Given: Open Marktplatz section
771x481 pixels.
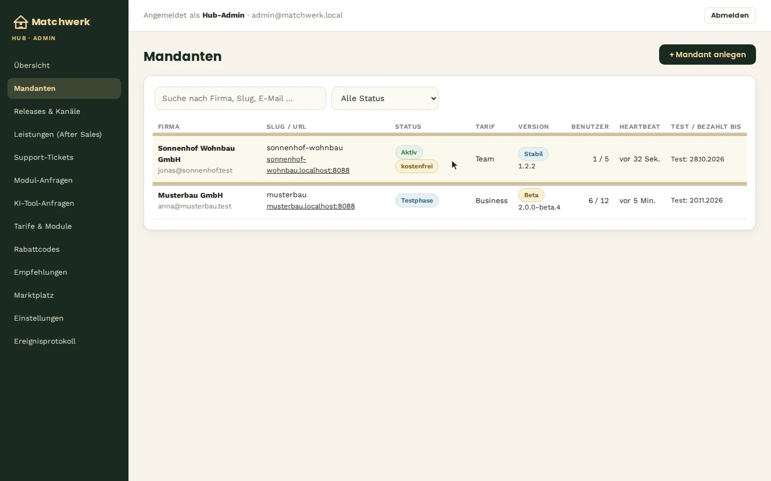Looking at the screenshot, I should [64, 295].
